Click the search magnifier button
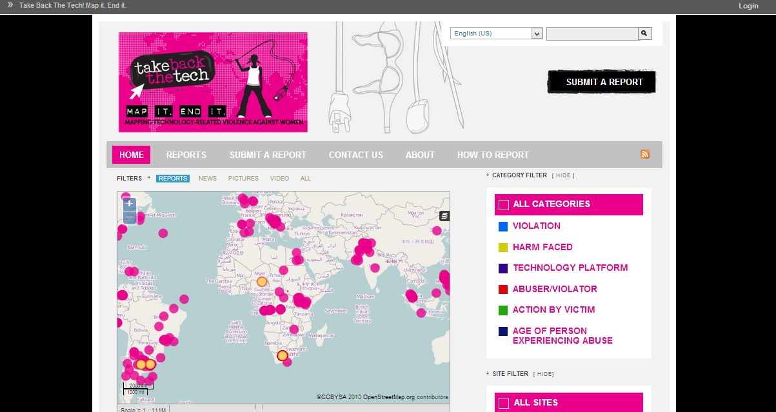Viewport: 776px width, 412px height. tap(645, 34)
